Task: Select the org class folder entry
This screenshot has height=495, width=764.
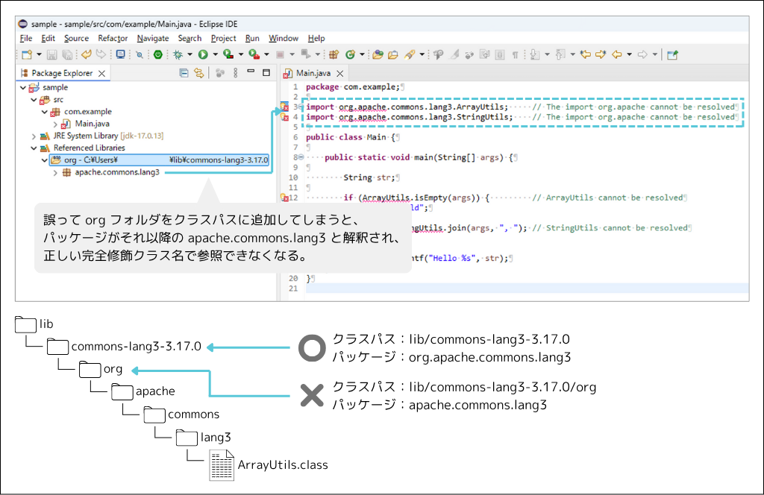Action: click(x=160, y=160)
